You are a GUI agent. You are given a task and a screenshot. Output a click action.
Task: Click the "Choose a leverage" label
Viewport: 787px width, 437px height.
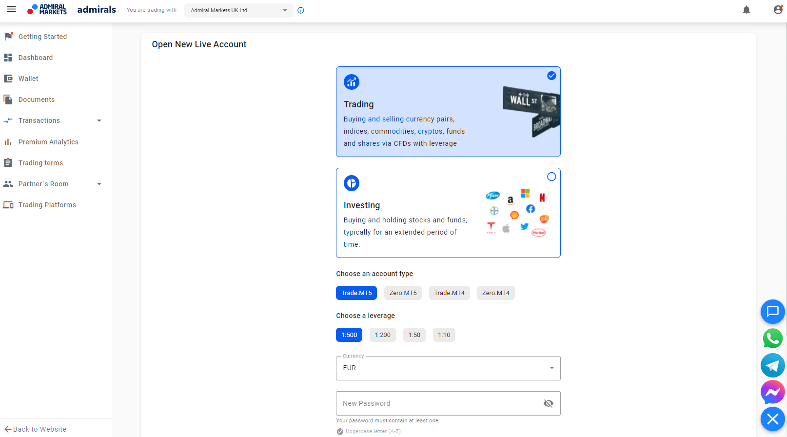[365, 316]
